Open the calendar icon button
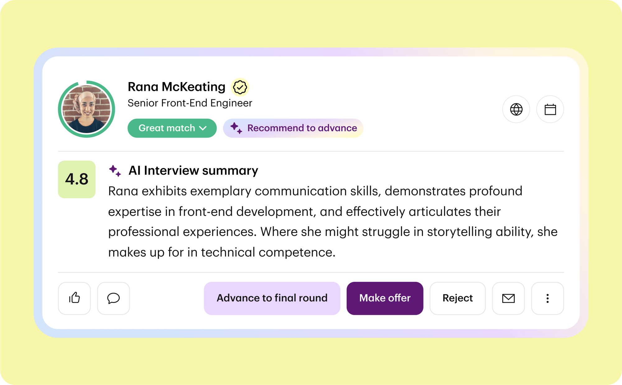 550,109
